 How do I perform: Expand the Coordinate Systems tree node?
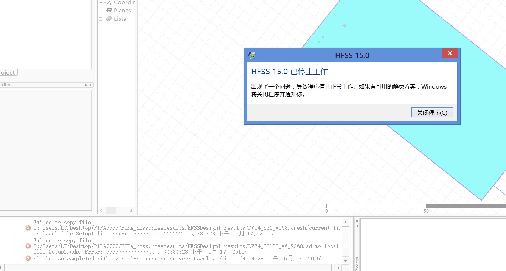coord(101,2)
